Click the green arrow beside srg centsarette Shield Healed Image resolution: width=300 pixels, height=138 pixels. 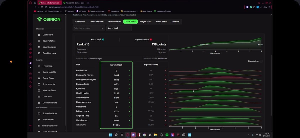[x=165, y=98]
